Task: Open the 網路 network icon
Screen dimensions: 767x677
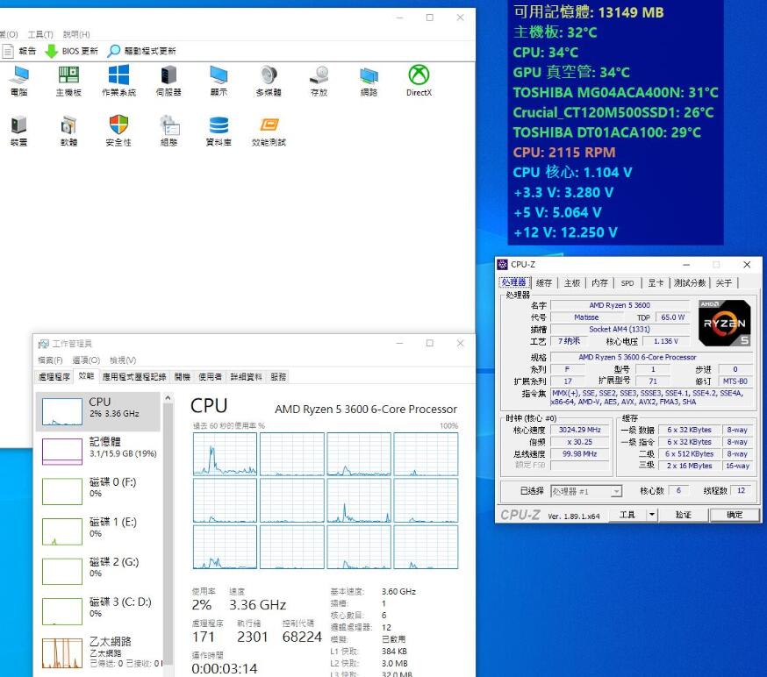Action: tap(369, 80)
